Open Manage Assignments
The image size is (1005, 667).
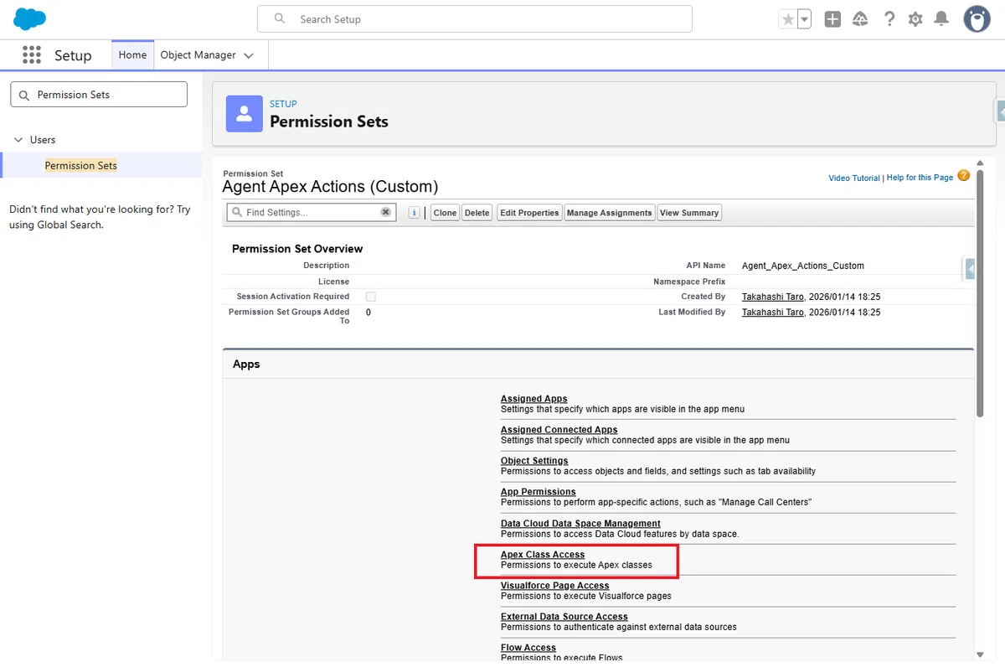click(609, 213)
